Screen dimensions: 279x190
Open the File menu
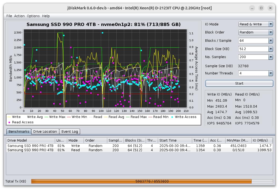tap(9, 16)
